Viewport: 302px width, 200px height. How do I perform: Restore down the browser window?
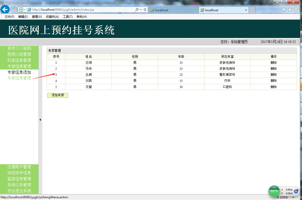coord(284,2)
